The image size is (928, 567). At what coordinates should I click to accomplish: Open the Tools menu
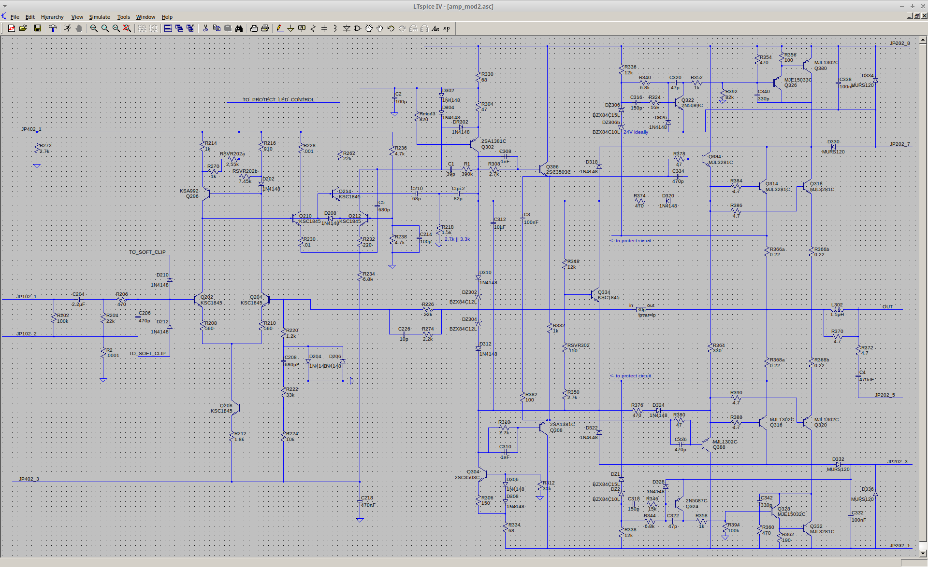click(124, 17)
